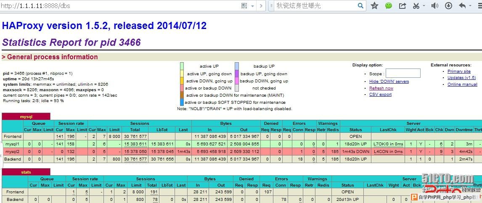Click the forward chevron in address bar

pos(261,6)
